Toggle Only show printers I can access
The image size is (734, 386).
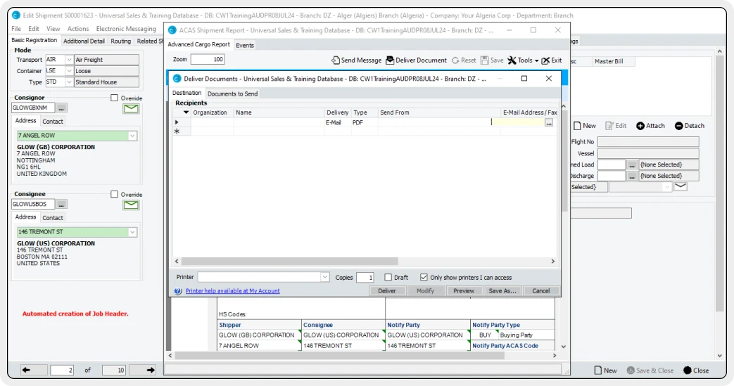pyautogui.click(x=424, y=278)
